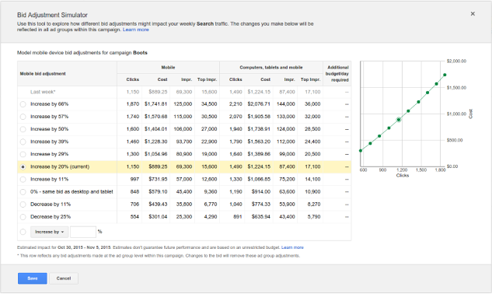This screenshot has height=294, width=492.
Task: Click mobile impressions 125,000 cell
Action: (x=183, y=104)
